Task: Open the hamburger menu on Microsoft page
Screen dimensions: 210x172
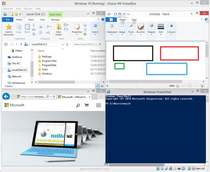Action: pyautogui.click(x=98, y=105)
